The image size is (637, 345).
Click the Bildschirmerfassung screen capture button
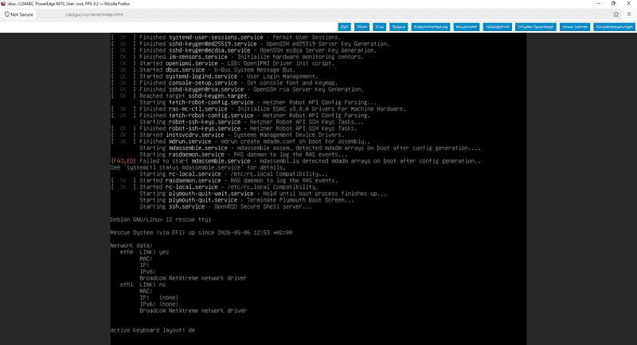(x=431, y=27)
